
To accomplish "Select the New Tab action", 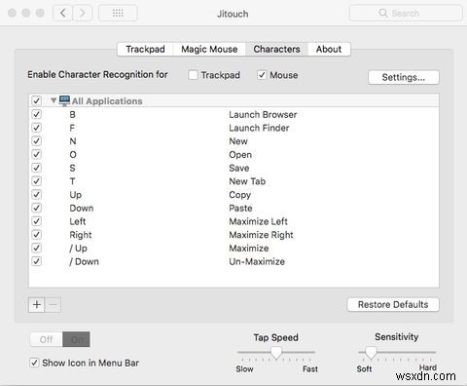I will tap(247, 181).
